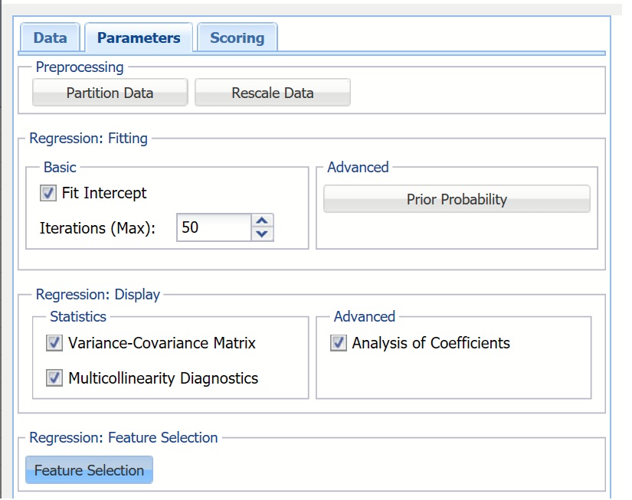Click the "Multicollinearity Diagnostics" label text
Image resolution: width=632 pixels, height=500 pixels.
click(163, 377)
